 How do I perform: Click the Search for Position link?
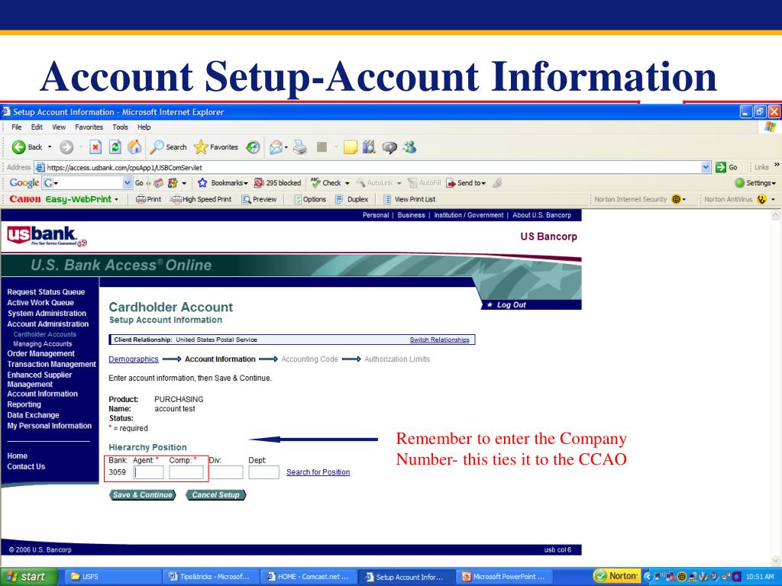(318, 472)
